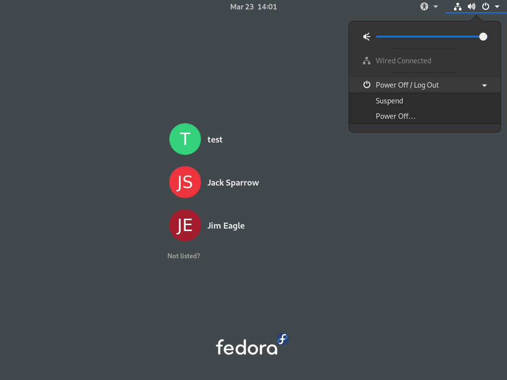Toggle the system menu dropdown arrow

(x=497, y=6)
